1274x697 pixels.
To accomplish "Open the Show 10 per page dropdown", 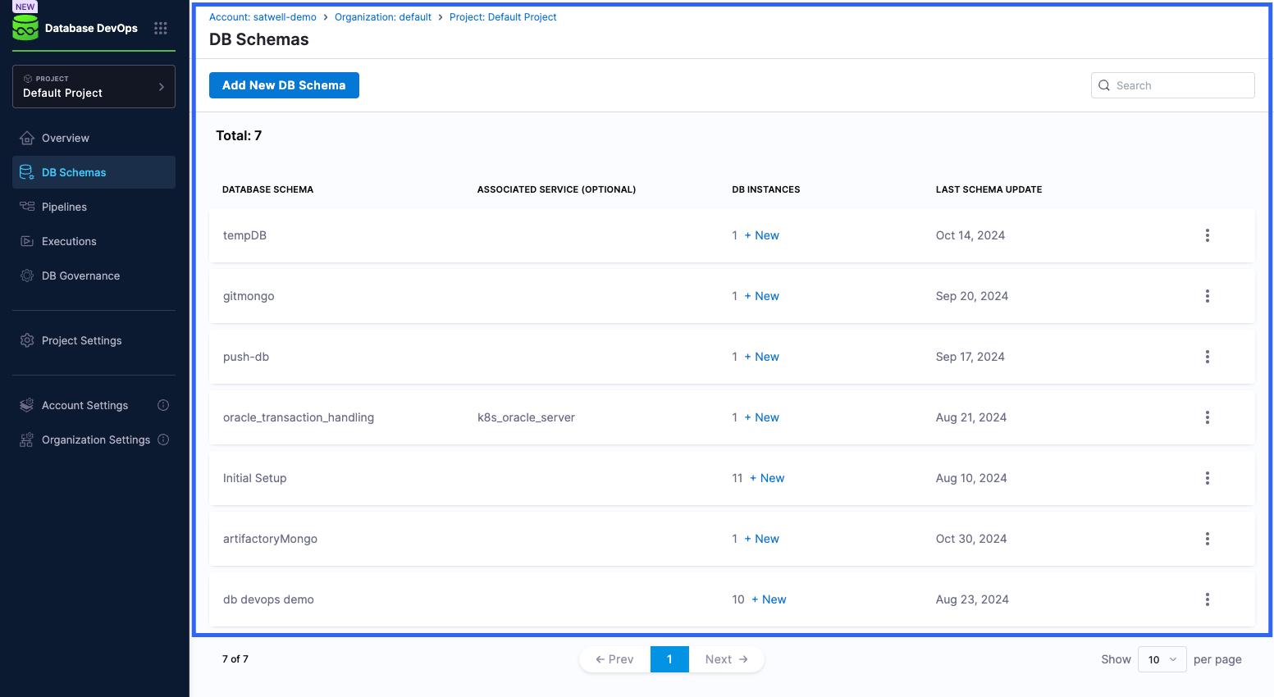I will (1162, 659).
